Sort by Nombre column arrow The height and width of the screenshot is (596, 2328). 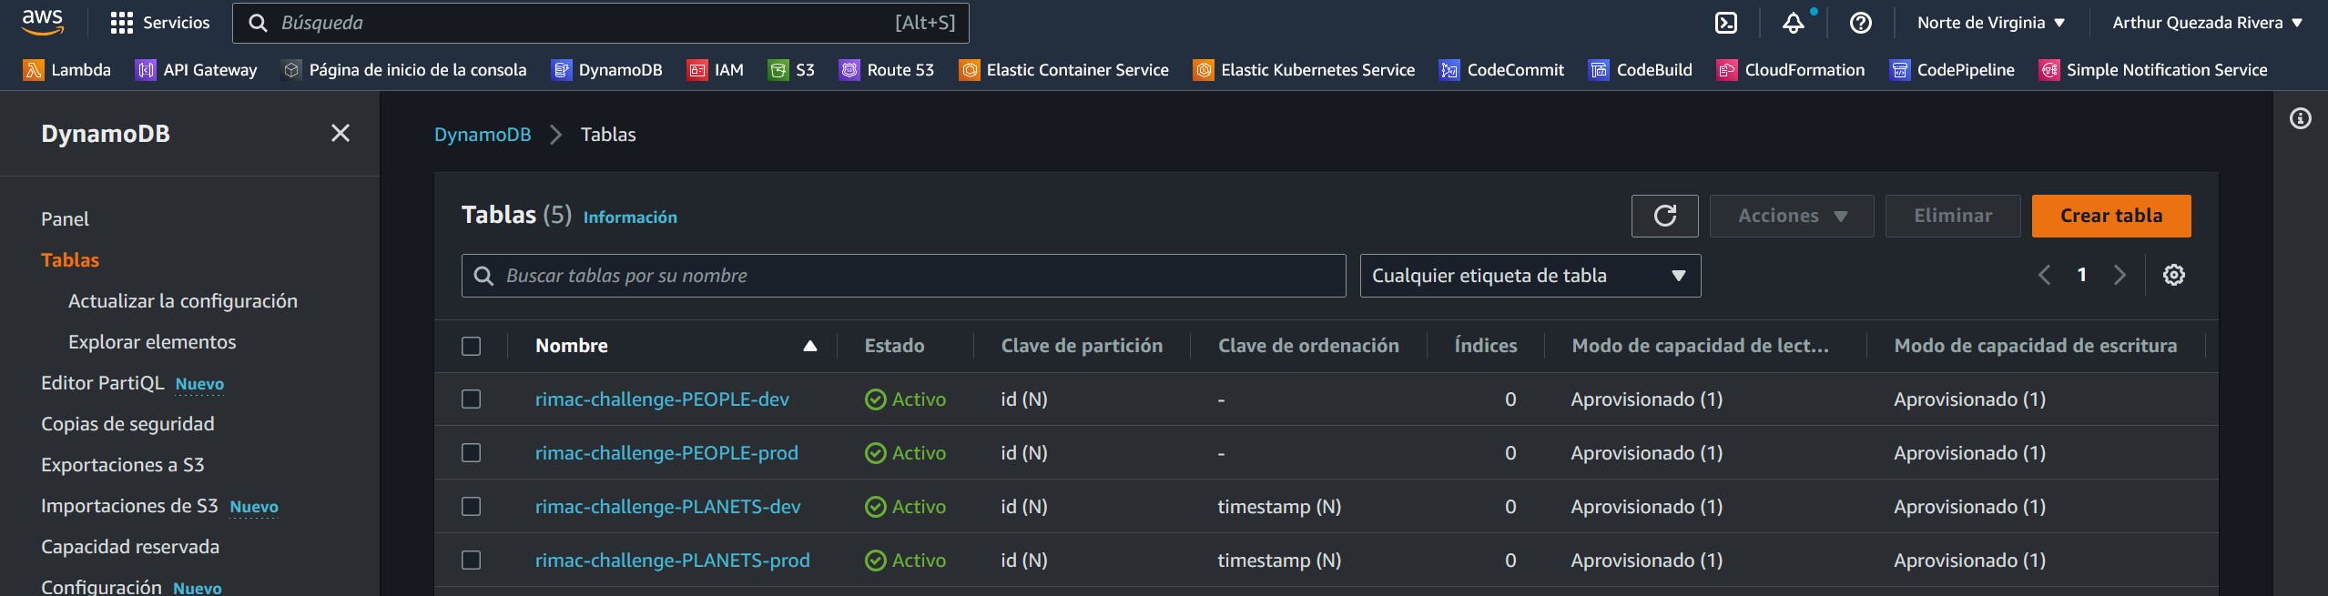809,346
